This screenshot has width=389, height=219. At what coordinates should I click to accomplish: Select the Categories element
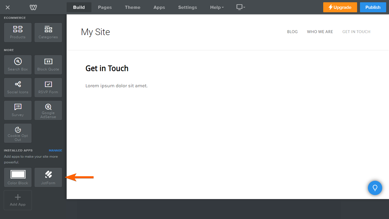[48, 33]
